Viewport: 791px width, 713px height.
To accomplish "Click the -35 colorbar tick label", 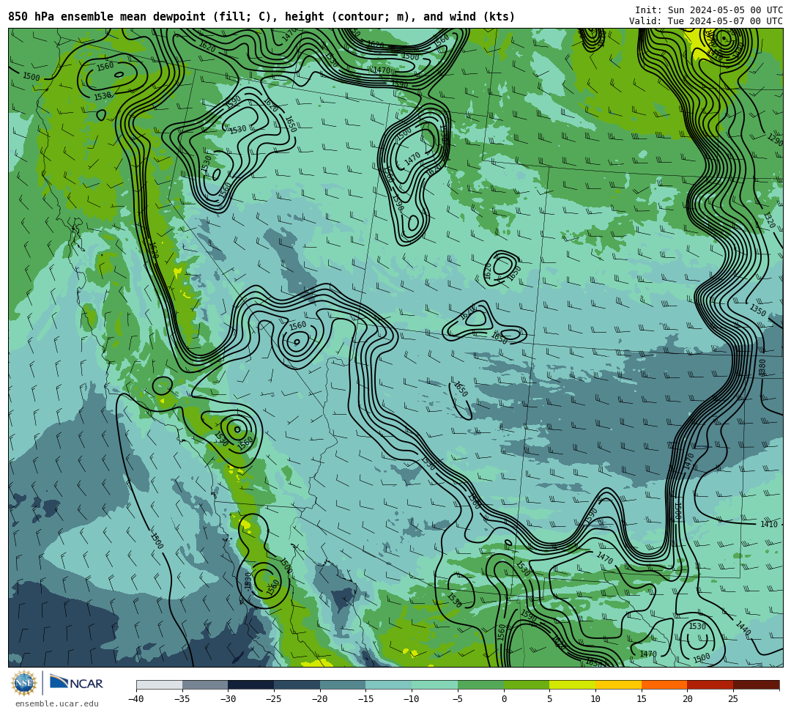I will (x=182, y=699).
